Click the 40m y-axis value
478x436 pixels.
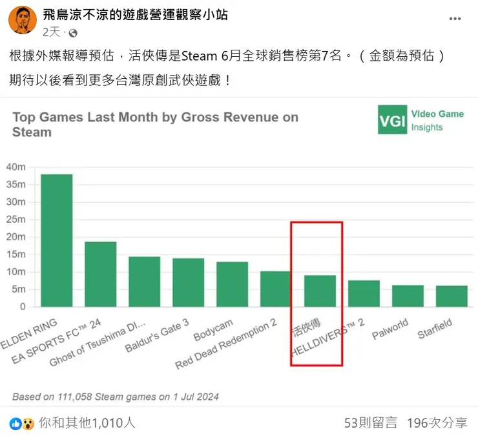(x=16, y=167)
